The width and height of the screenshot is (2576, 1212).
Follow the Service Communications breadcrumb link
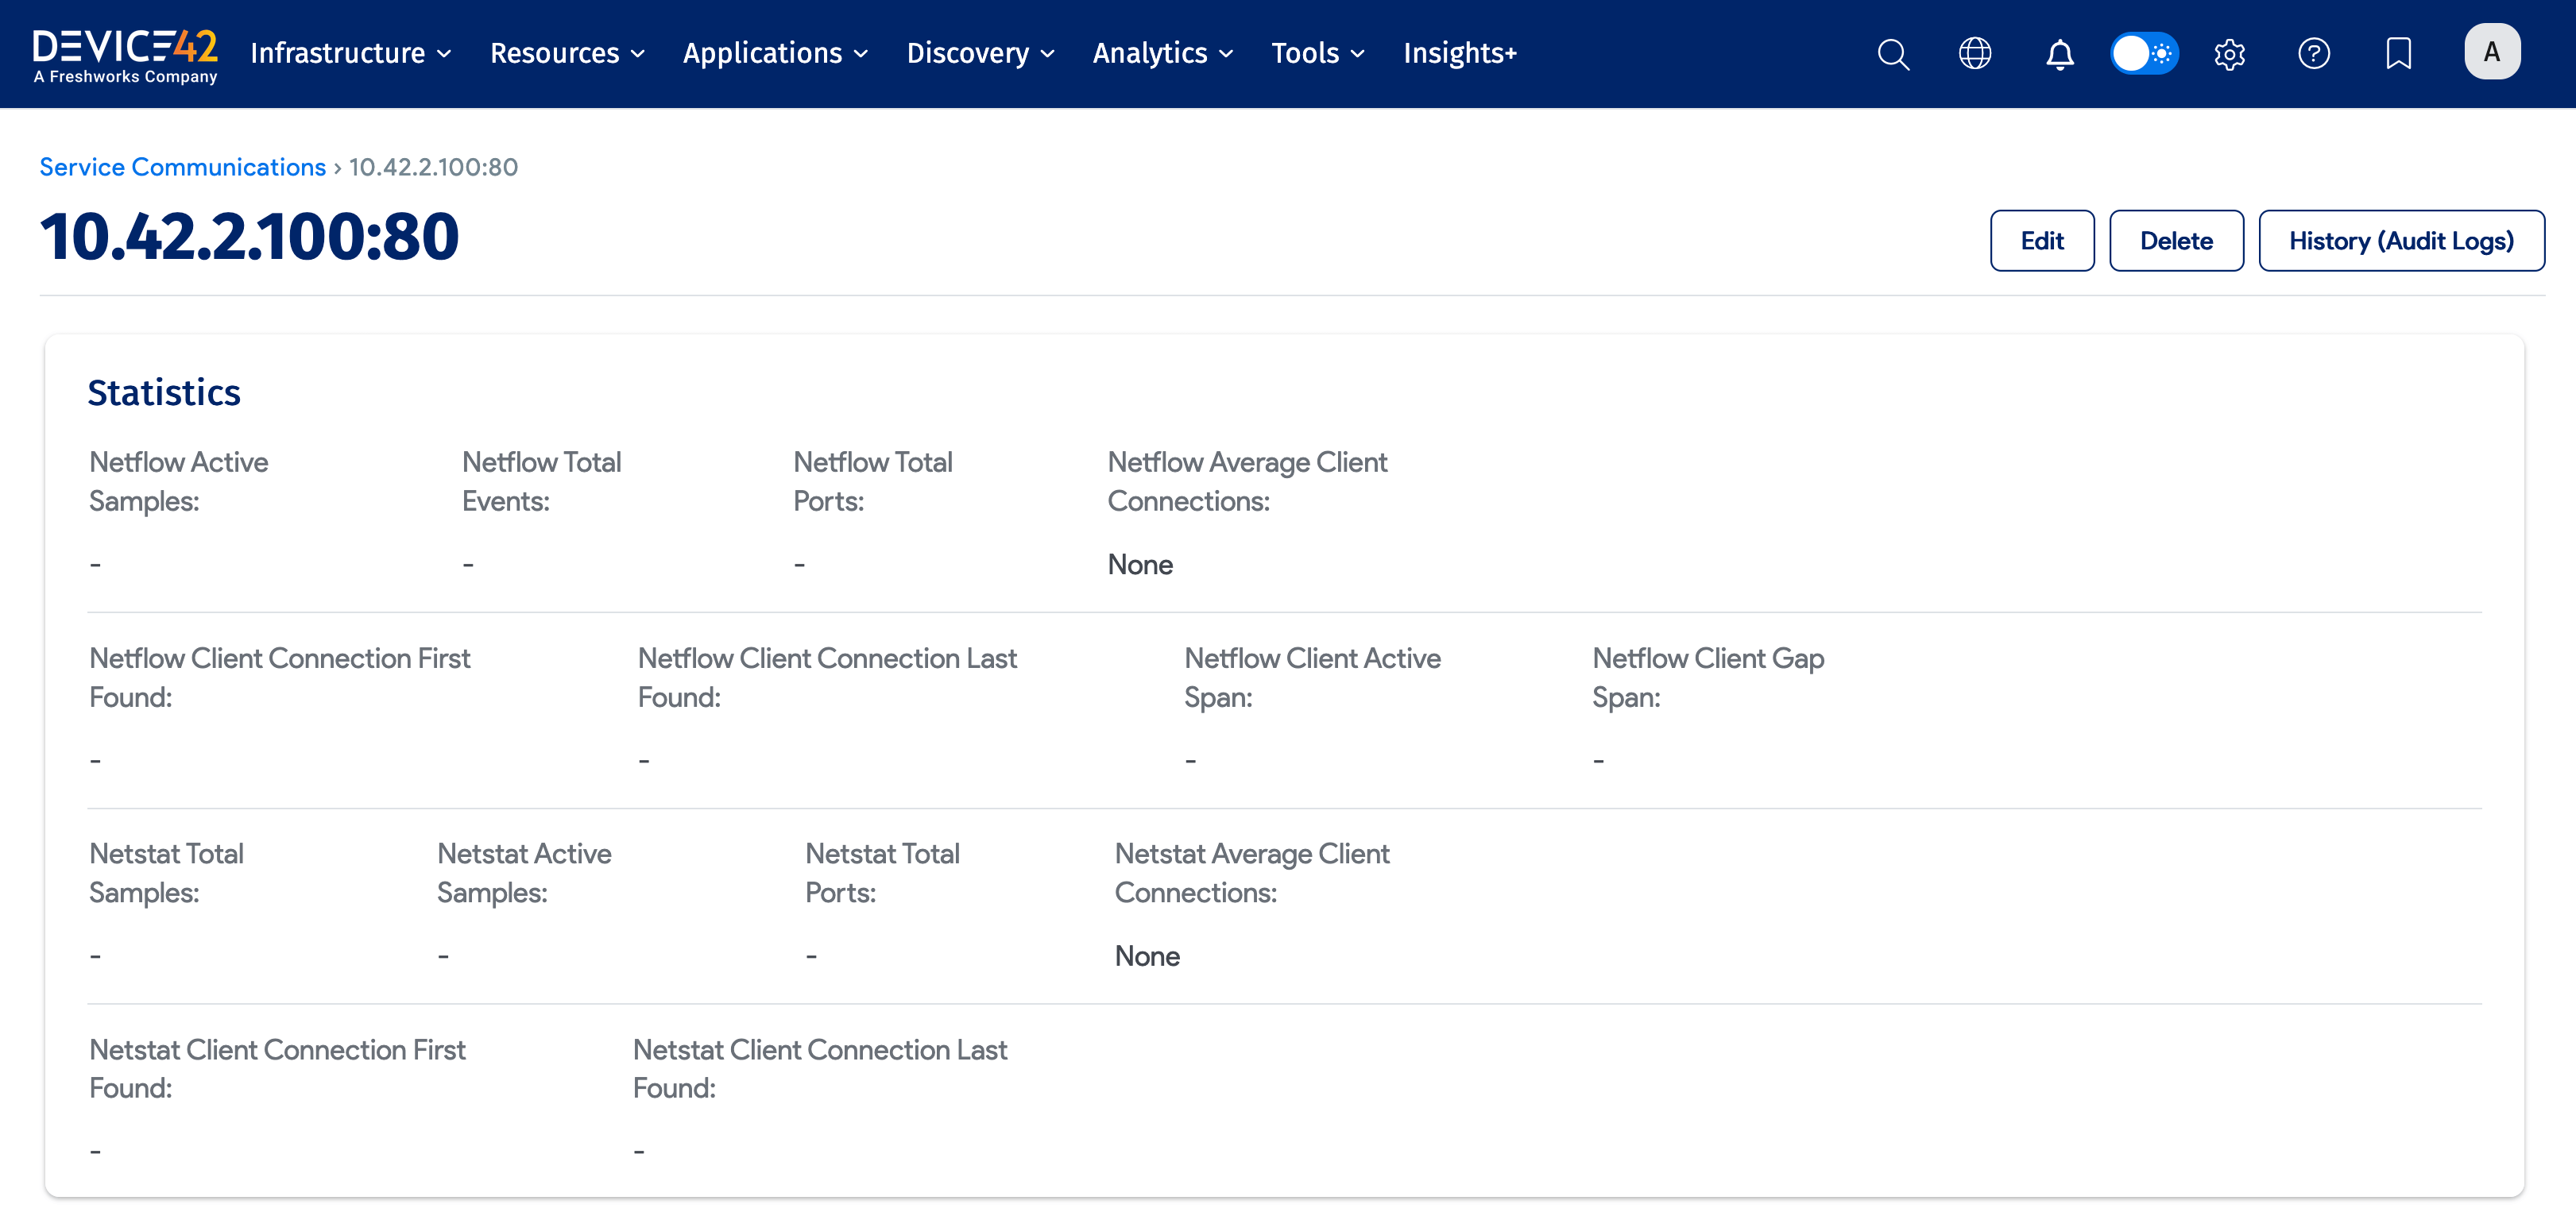(182, 167)
